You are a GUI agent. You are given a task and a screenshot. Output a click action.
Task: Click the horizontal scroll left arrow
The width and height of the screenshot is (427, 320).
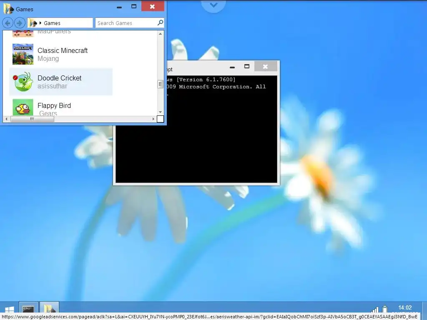tap(7, 119)
